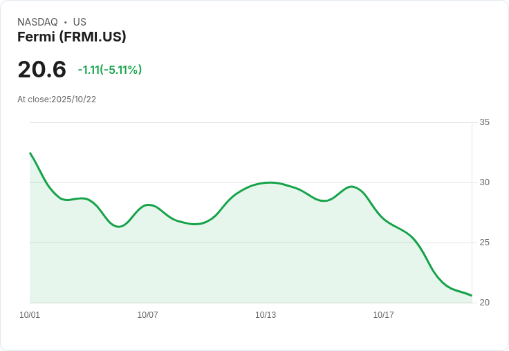The image size is (509, 351).
Task: Click the At close date text
Action: click(57, 99)
